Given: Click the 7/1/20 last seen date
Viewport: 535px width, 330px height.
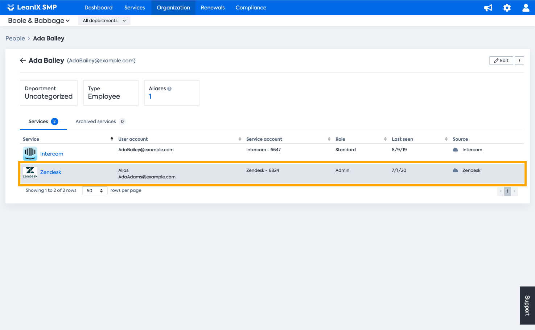Looking at the screenshot, I should (399, 170).
